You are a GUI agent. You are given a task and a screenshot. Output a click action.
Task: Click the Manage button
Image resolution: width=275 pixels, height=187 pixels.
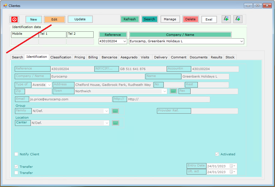170,19
